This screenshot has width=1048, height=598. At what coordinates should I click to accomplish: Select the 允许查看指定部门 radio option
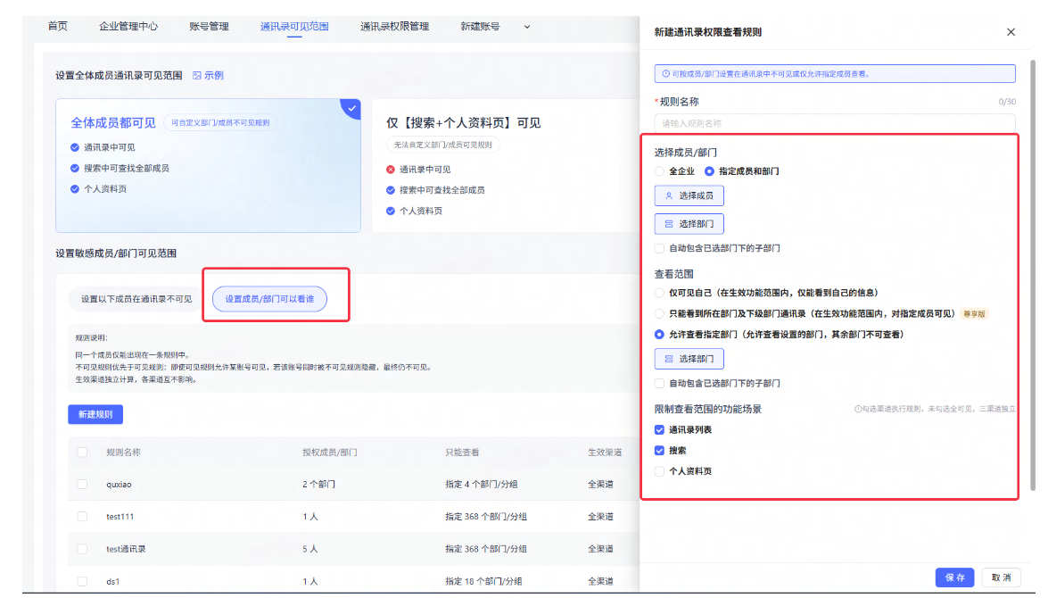[660, 335]
